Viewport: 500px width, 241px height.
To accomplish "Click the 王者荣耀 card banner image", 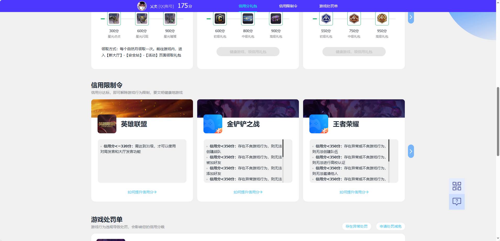I will [x=354, y=108].
